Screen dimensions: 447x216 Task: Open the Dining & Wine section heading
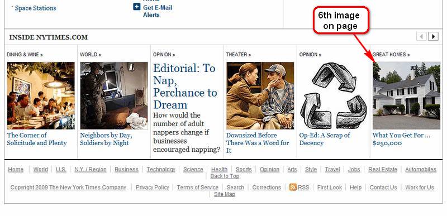point(25,55)
